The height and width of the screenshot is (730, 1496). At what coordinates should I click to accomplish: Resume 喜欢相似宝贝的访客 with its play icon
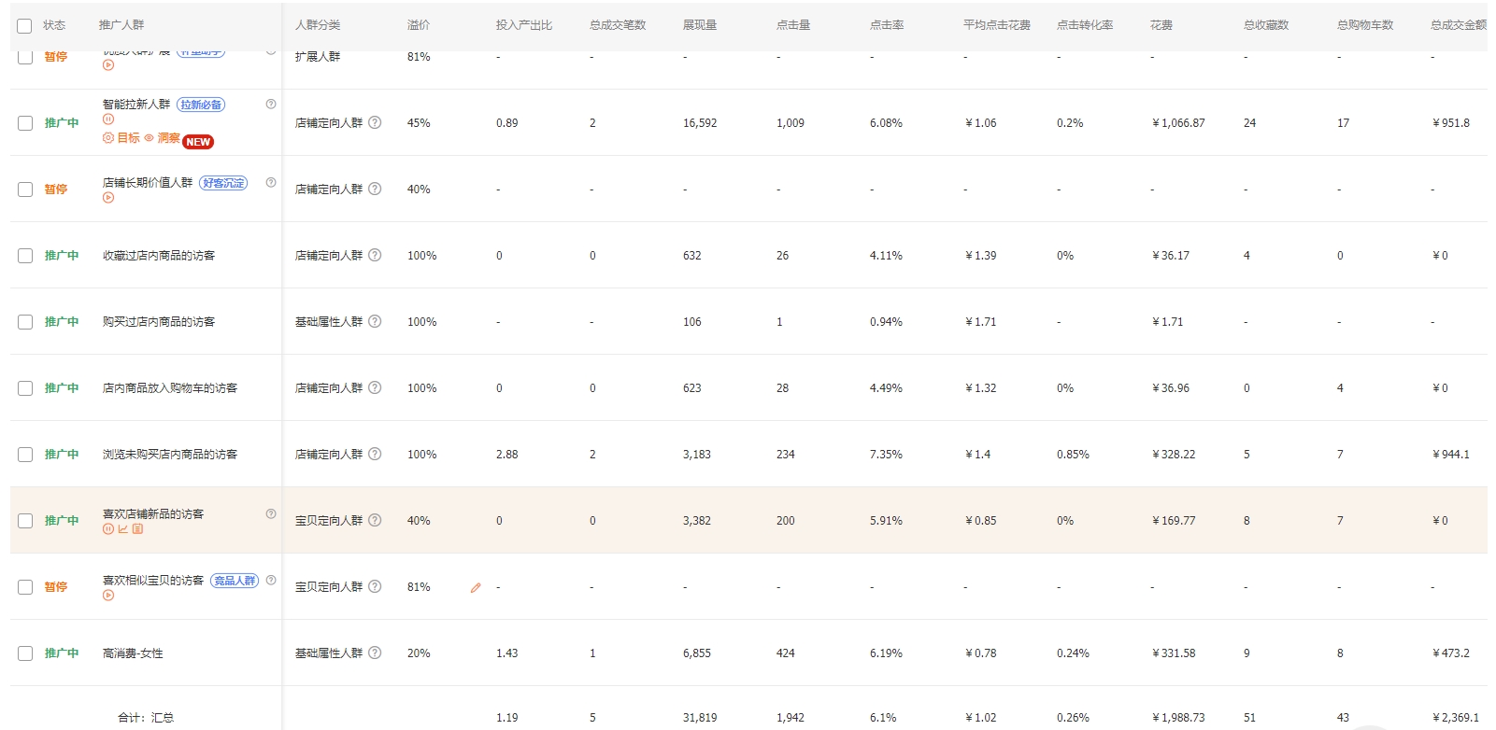pyautogui.click(x=108, y=596)
